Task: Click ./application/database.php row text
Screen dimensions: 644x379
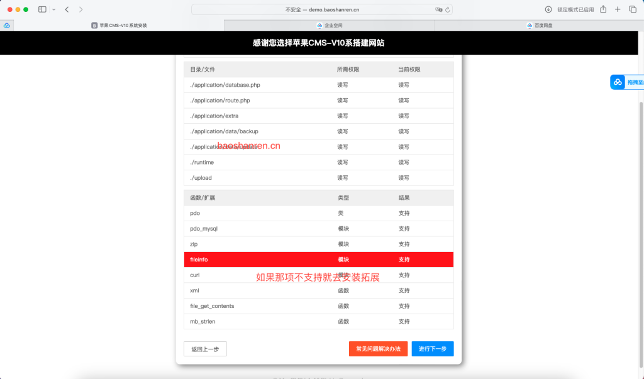Action: click(x=225, y=85)
